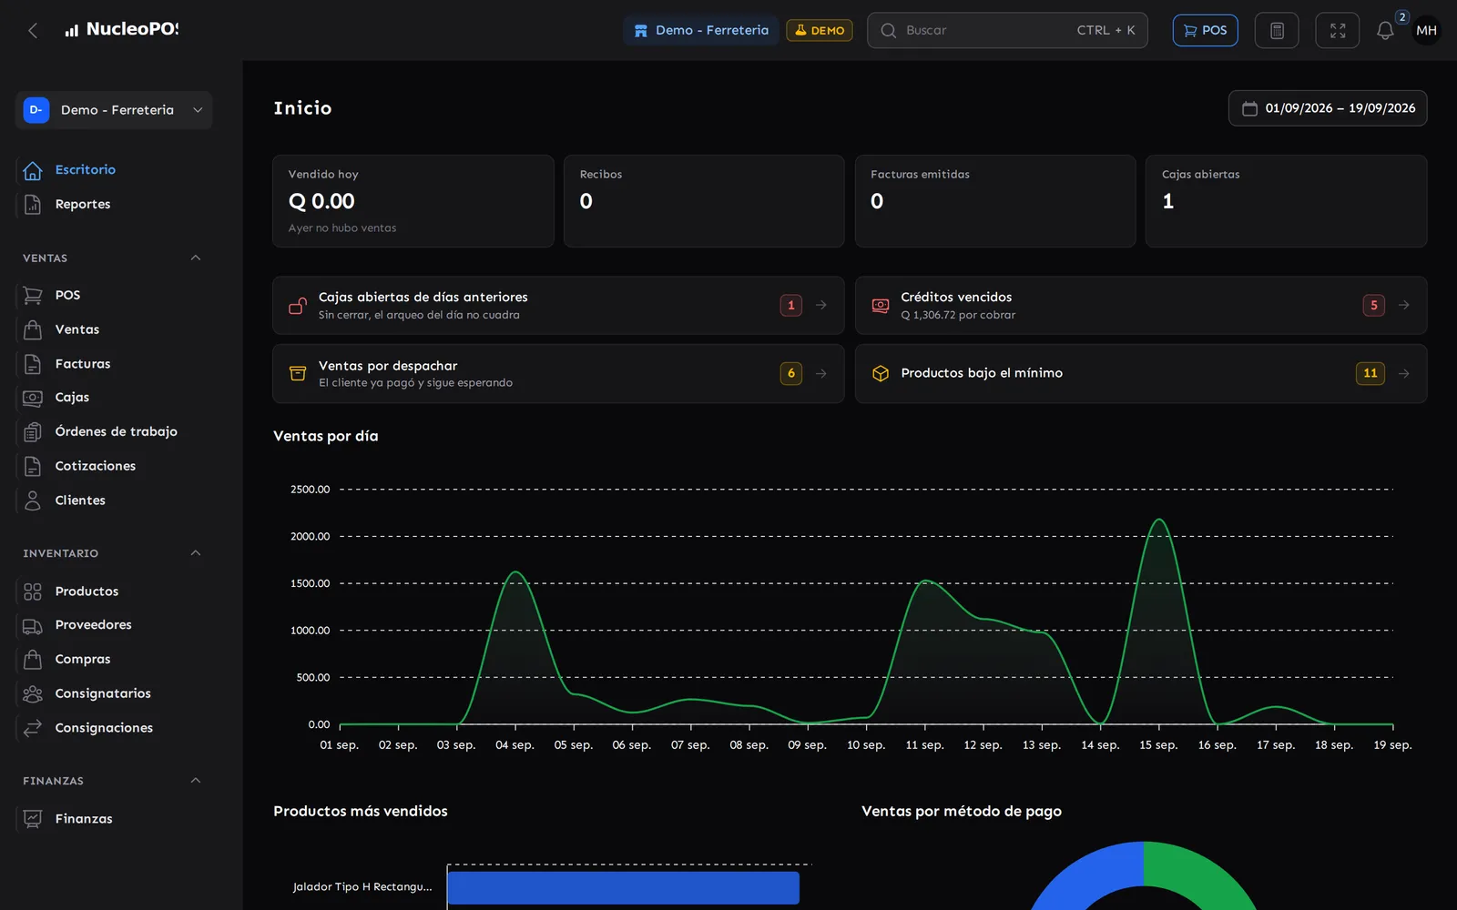Click the Facturas emitidas stat card

point(995,201)
